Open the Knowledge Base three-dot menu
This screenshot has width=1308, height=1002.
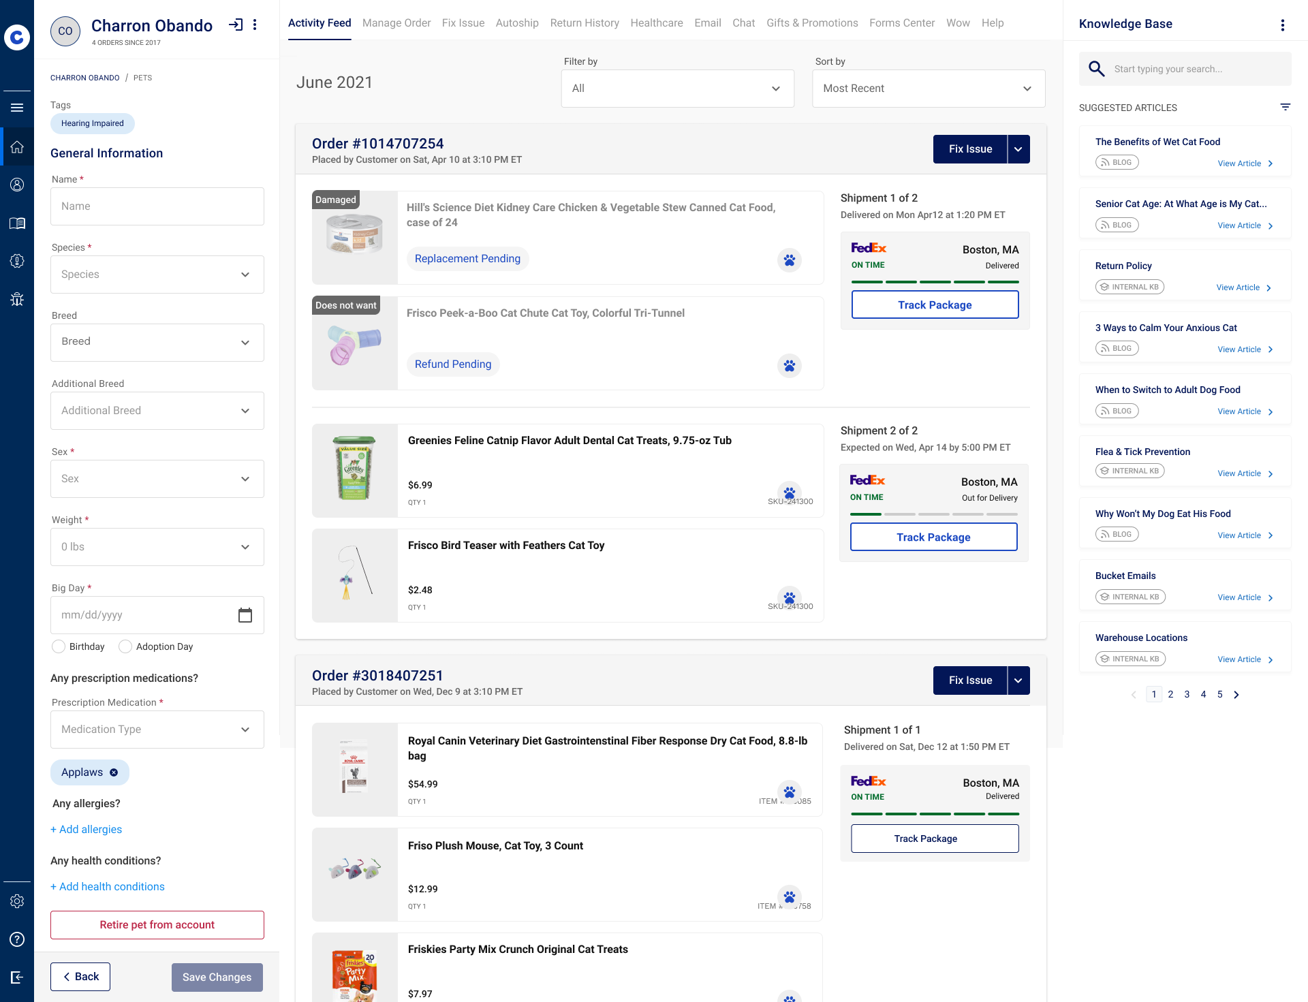[x=1282, y=25]
